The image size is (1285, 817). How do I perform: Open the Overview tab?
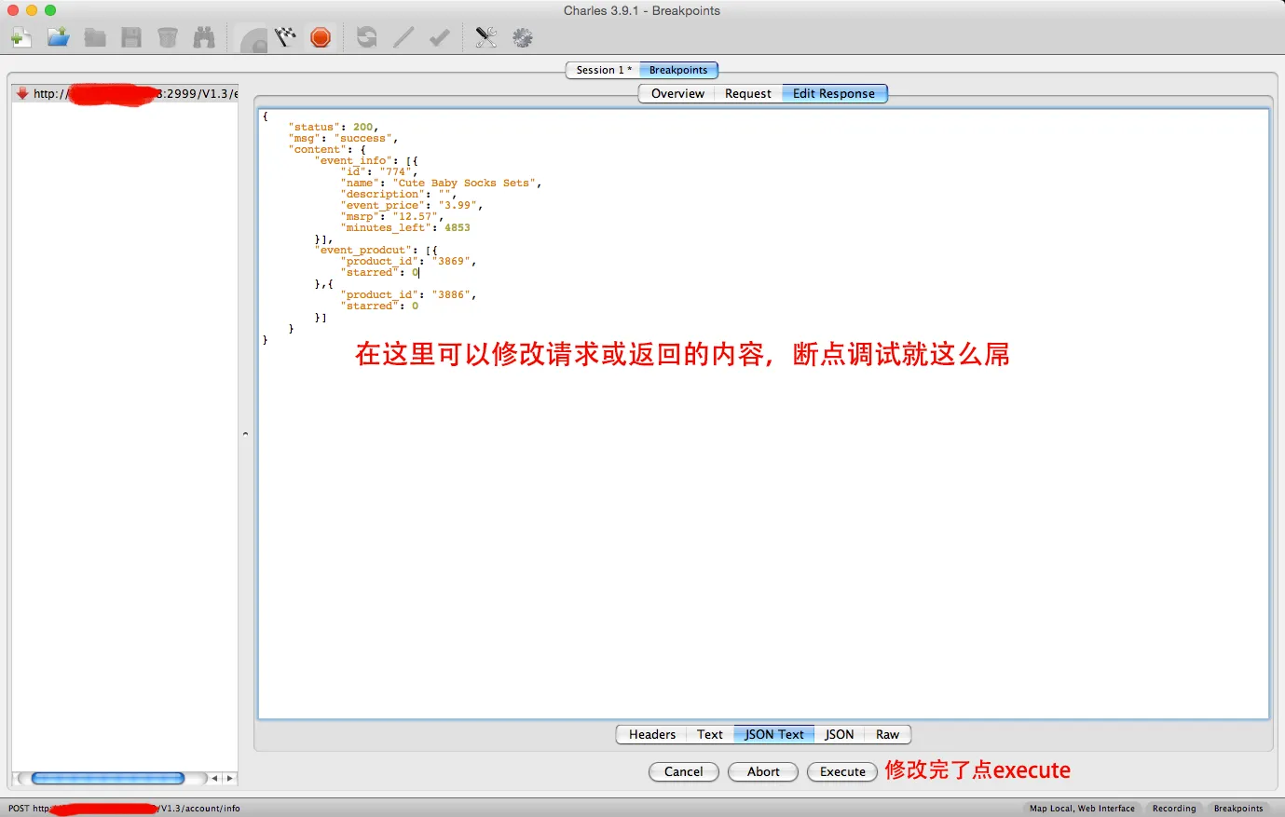(677, 93)
